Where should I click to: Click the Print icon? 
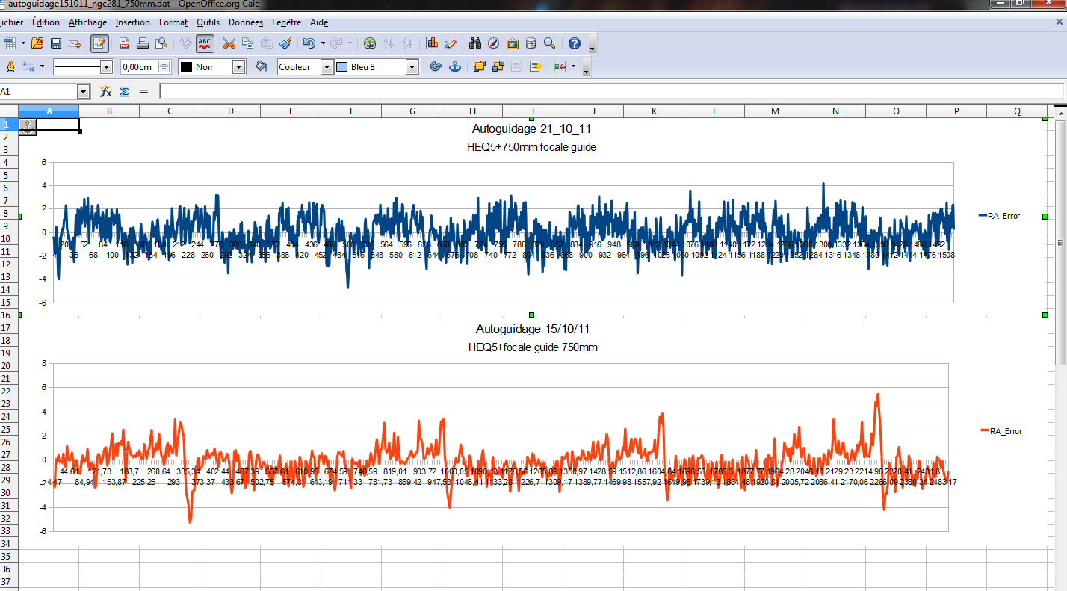tap(142, 43)
